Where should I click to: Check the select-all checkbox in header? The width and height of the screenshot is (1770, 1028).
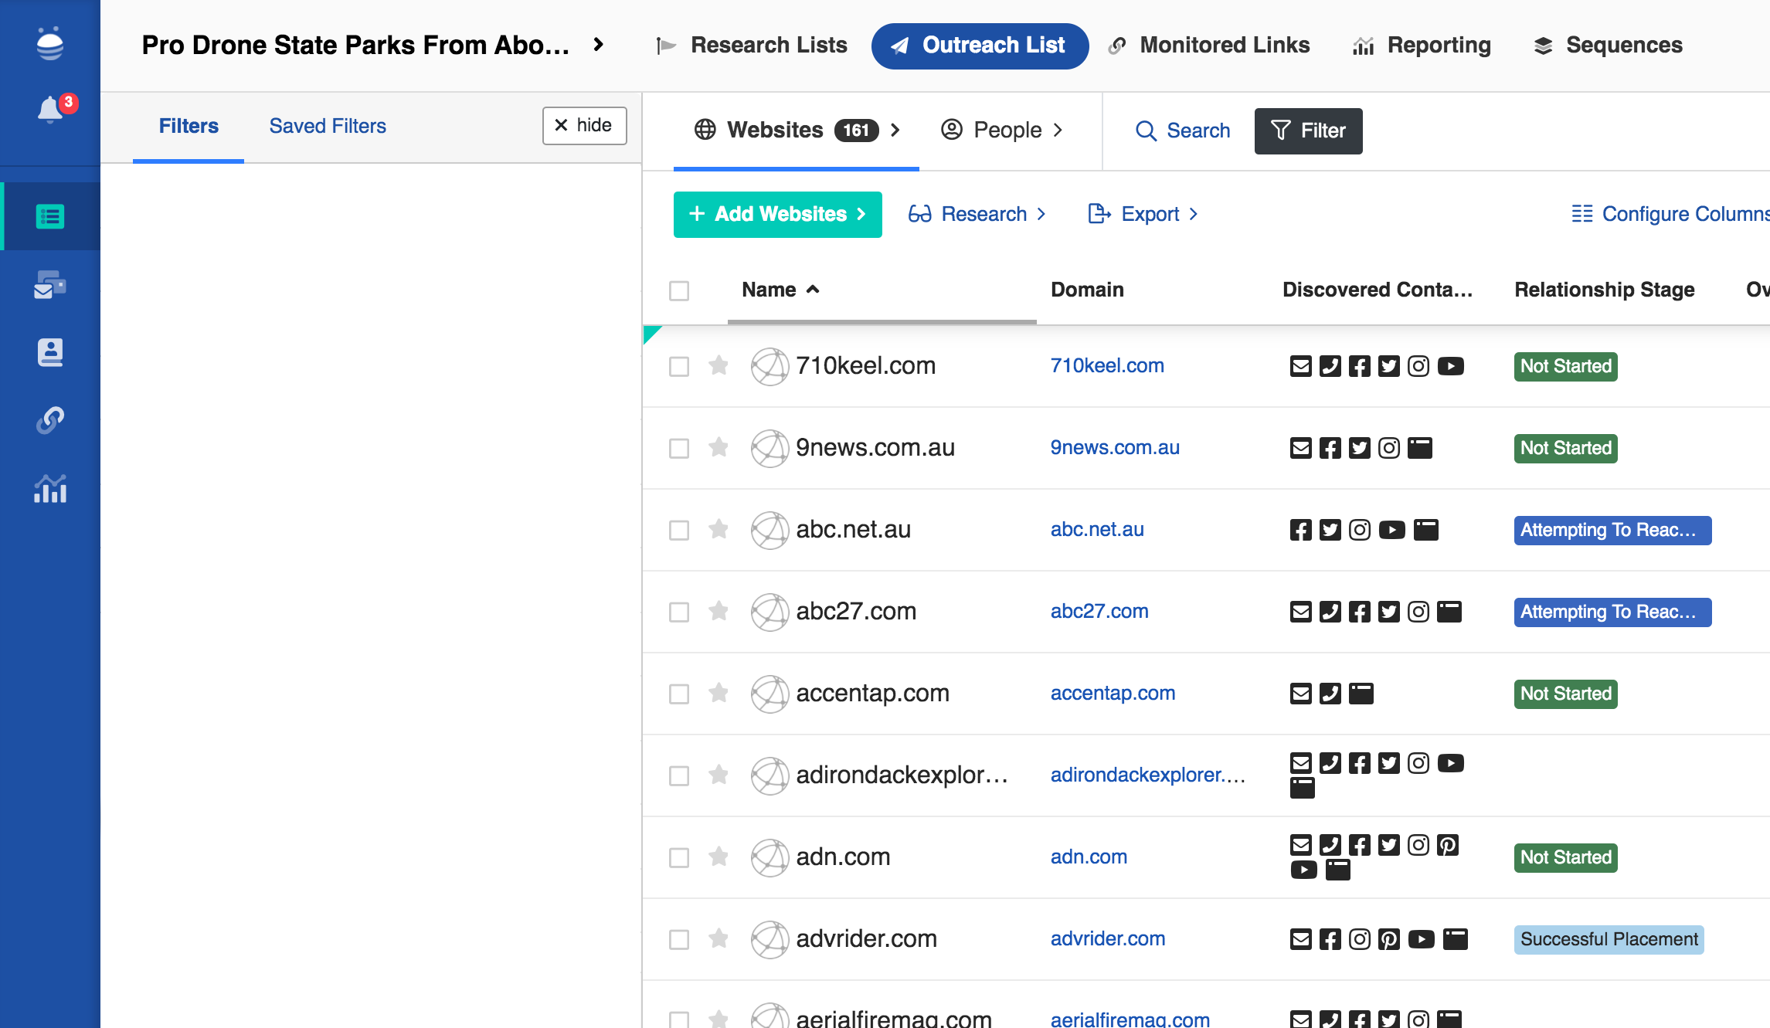pyautogui.click(x=679, y=290)
